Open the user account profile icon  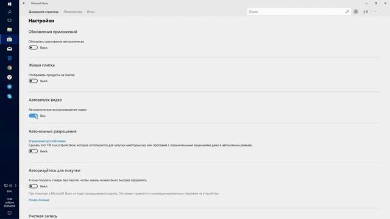356,12
